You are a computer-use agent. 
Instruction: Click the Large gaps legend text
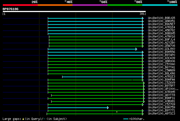[x=35, y=119]
